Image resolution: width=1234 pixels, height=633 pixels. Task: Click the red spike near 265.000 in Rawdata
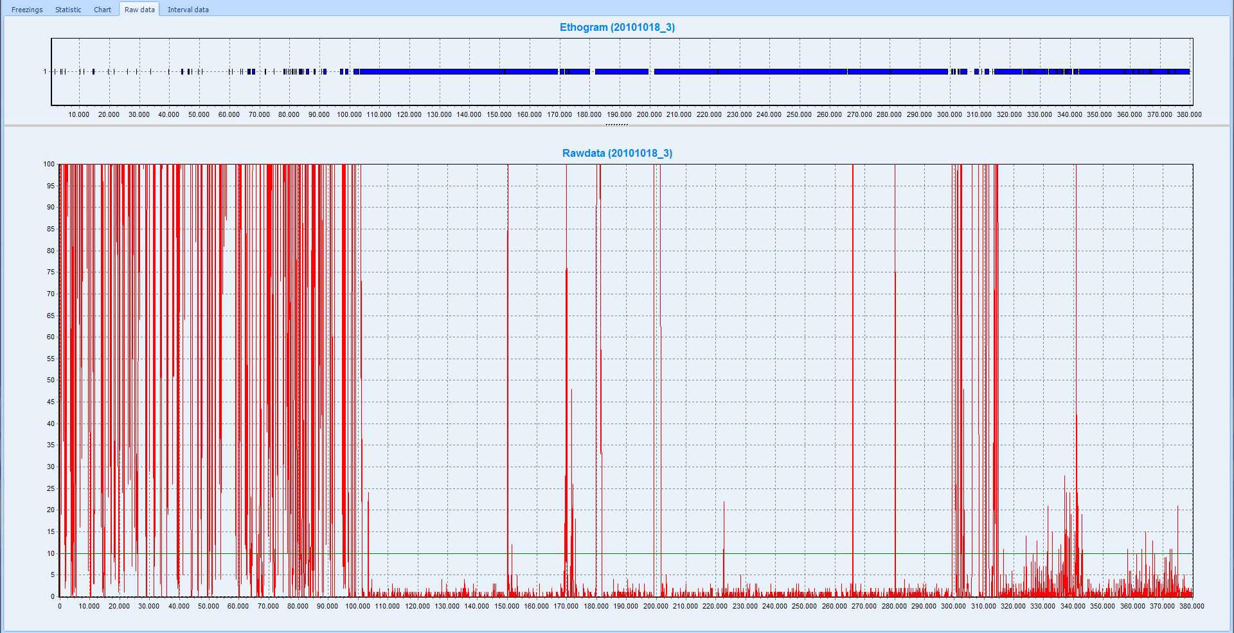[853, 379]
